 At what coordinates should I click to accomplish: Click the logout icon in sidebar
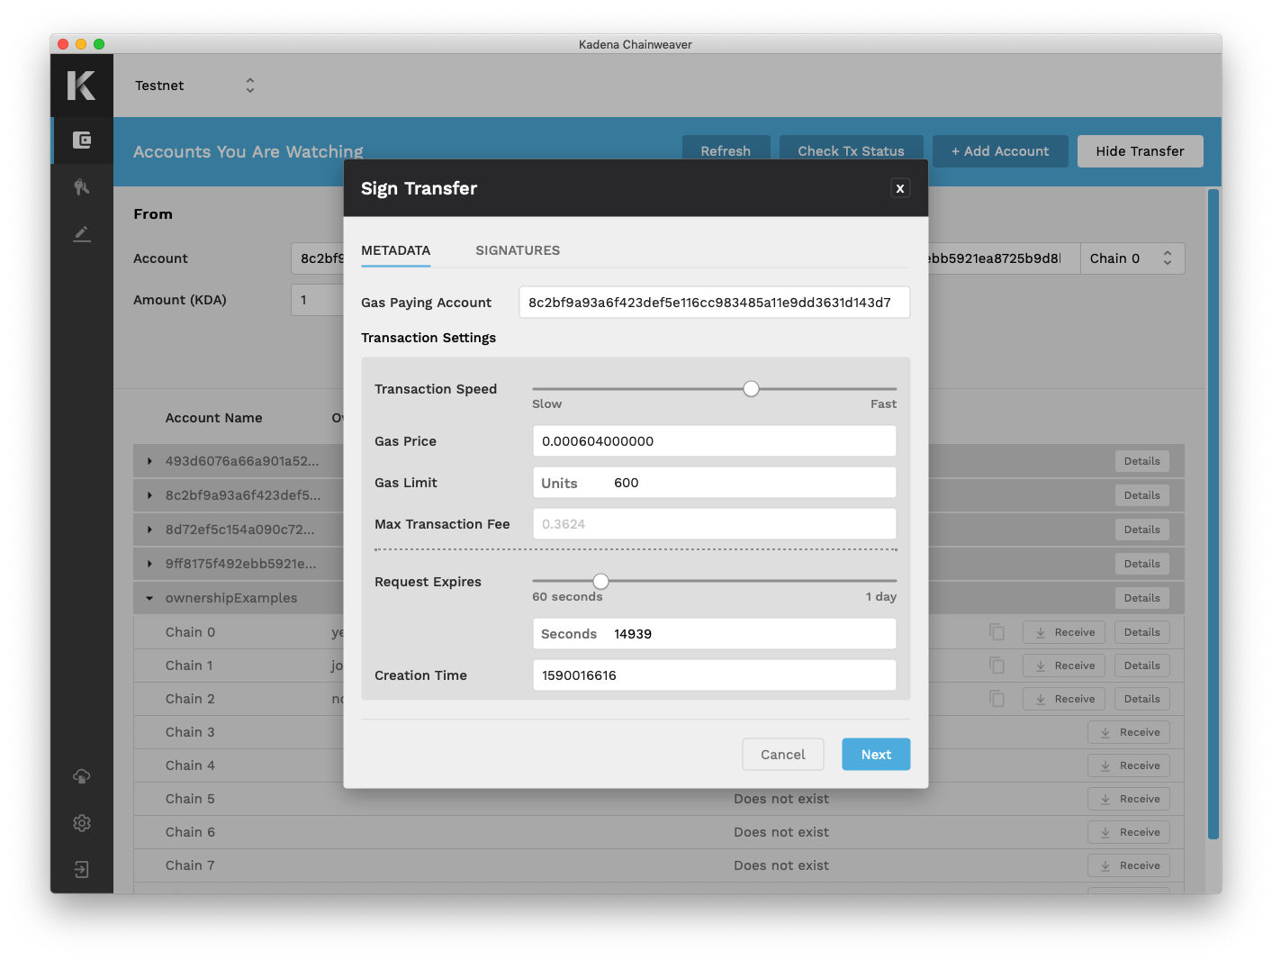pos(82,870)
